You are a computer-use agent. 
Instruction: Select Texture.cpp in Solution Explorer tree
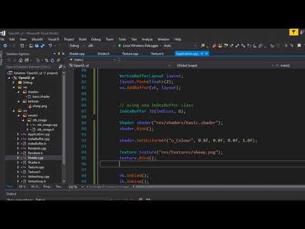click(x=36, y=167)
